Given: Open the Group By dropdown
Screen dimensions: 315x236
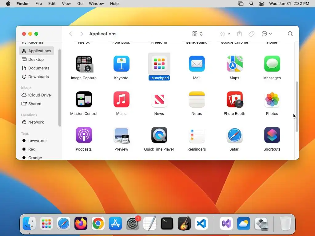Looking at the screenshot, I should click(x=225, y=34).
